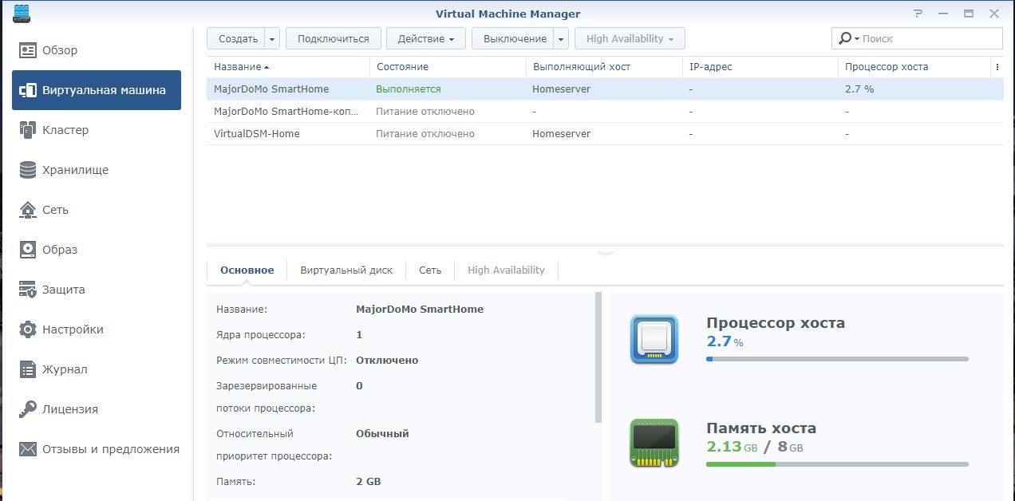This screenshot has width=1015, height=501.
Task: Open the Хранилище storage icon
Action: (28, 170)
